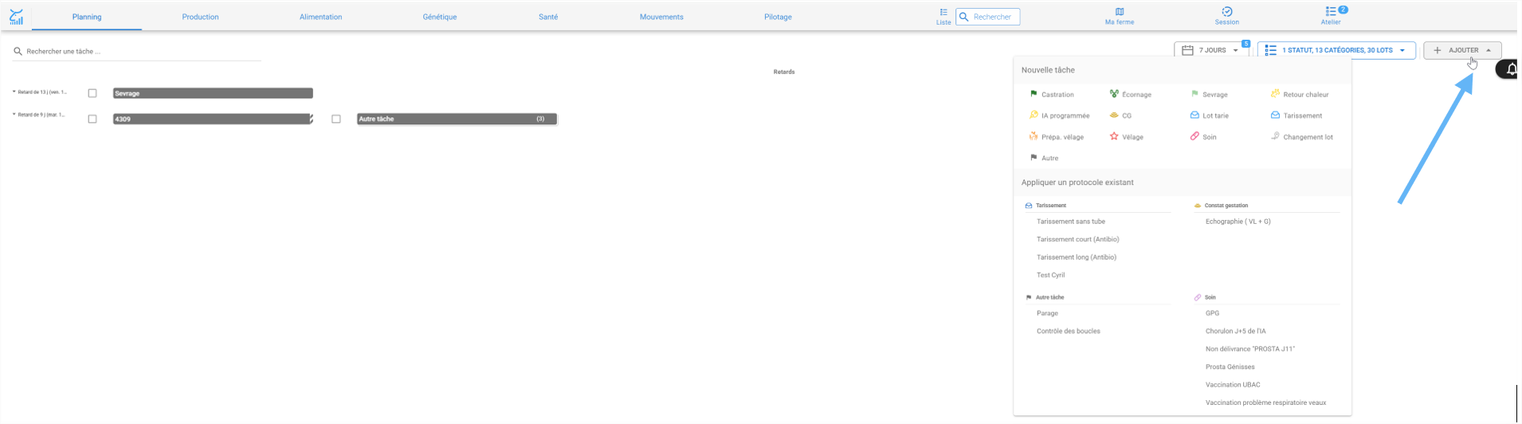Switch to the Alimentation tab
1522x424 pixels.
coord(320,17)
